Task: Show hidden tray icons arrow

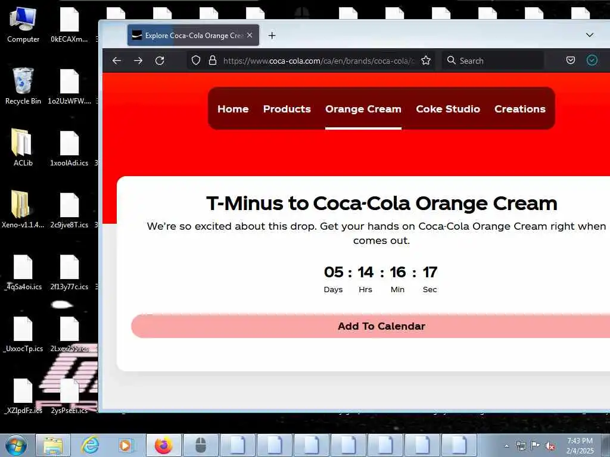Action: [506, 446]
